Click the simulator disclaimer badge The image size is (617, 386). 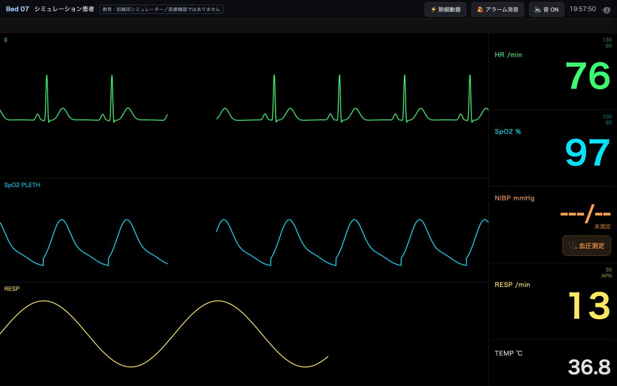tap(161, 9)
